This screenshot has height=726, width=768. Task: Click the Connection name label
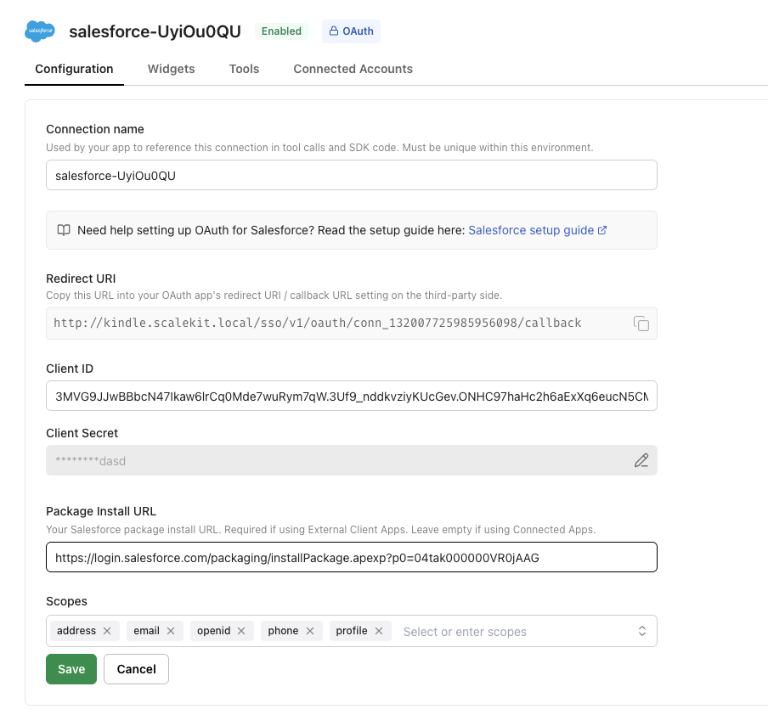[95, 129]
